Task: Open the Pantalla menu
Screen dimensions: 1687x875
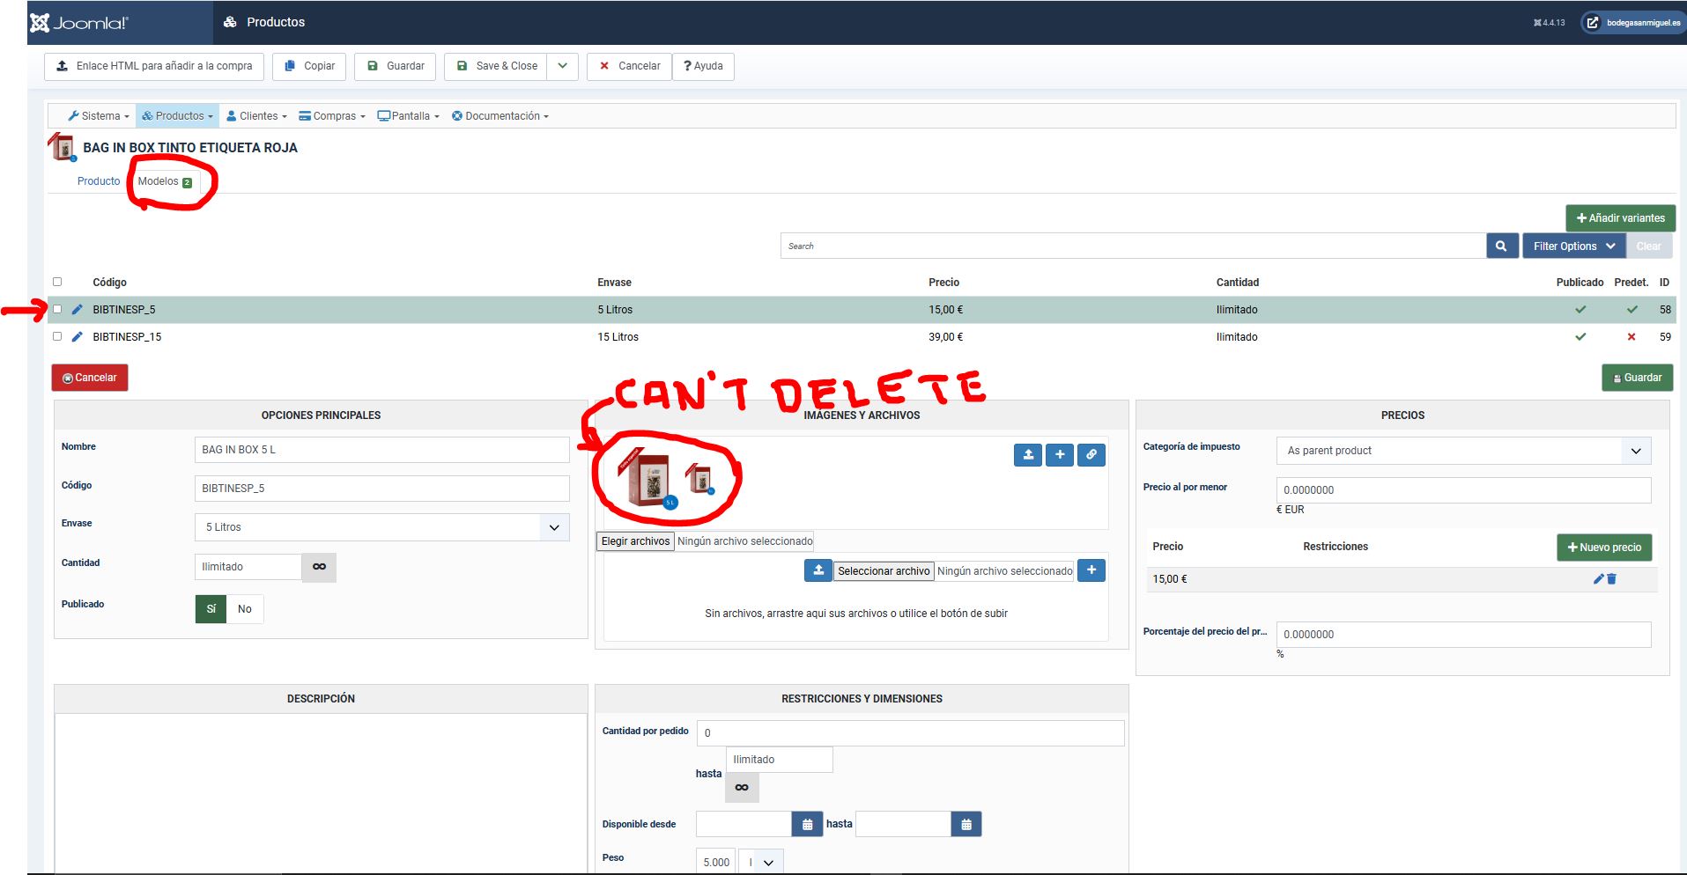Action: [408, 116]
